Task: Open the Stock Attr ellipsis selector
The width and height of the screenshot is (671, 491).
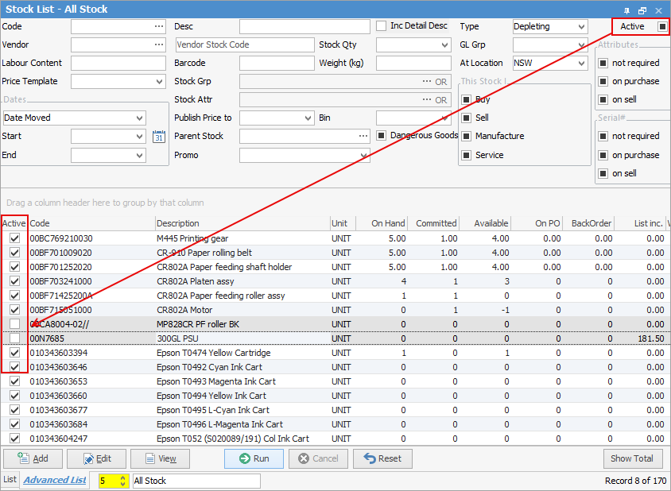Action: pos(427,99)
